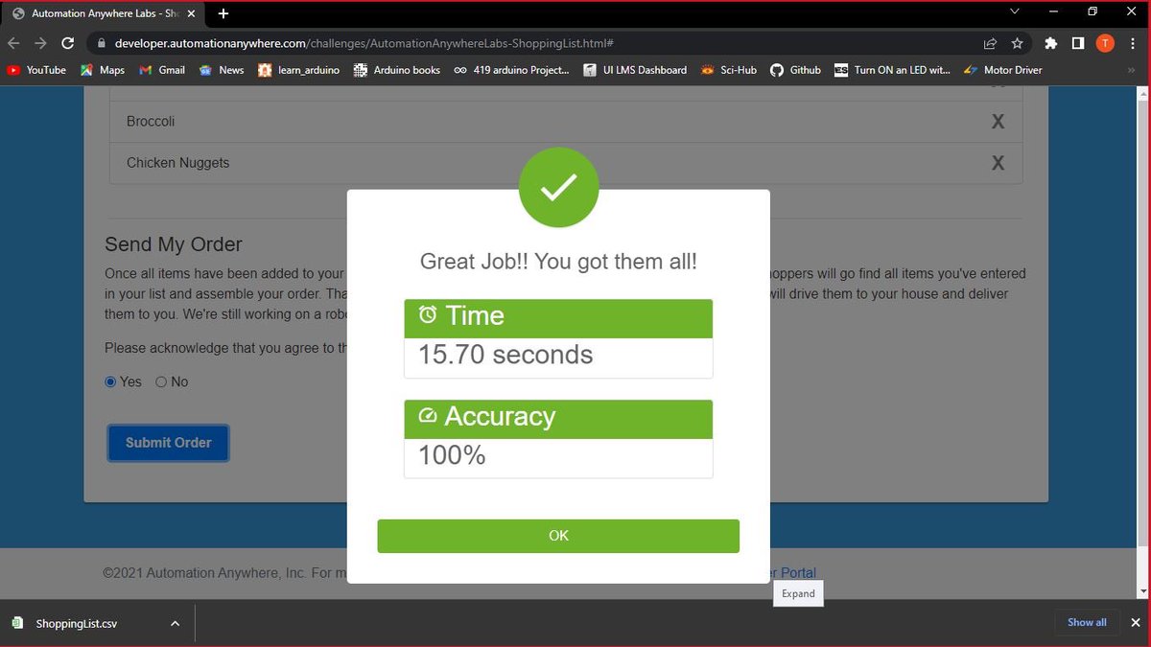Click 'Great Job!! You got them all!' text
The height and width of the screenshot is (647, 1151).
[558, 262]
